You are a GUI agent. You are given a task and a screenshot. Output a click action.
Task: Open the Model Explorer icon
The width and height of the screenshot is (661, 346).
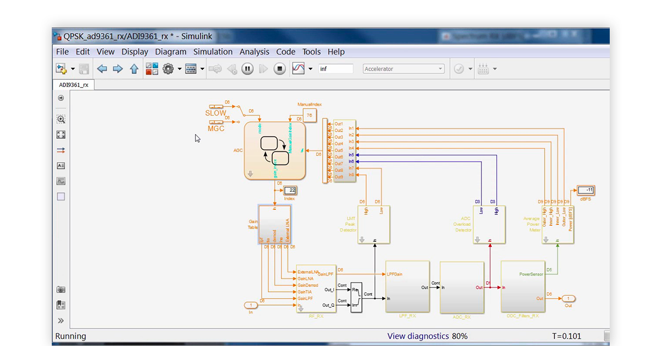pos(191,69)
